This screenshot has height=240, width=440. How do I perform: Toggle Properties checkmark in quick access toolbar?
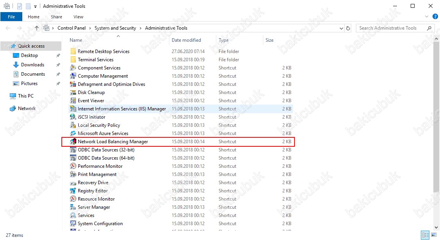(x=20, y=6)
